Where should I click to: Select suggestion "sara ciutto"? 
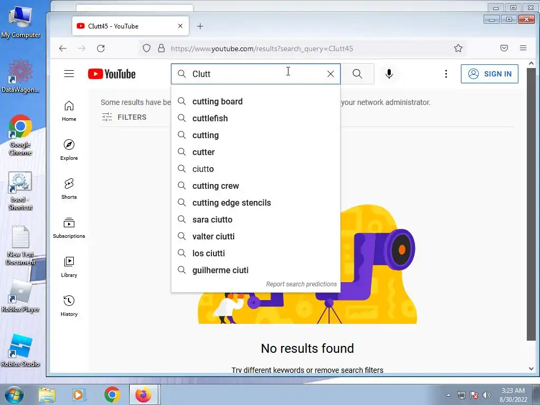click(256, 220)
